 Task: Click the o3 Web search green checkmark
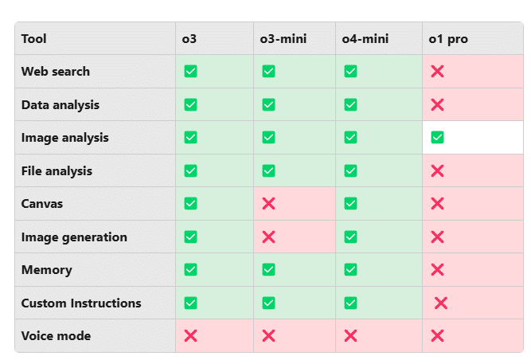190,72
